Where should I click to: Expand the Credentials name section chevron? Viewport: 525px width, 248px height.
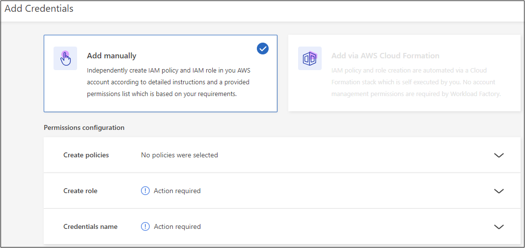click(x=498, y=227)
